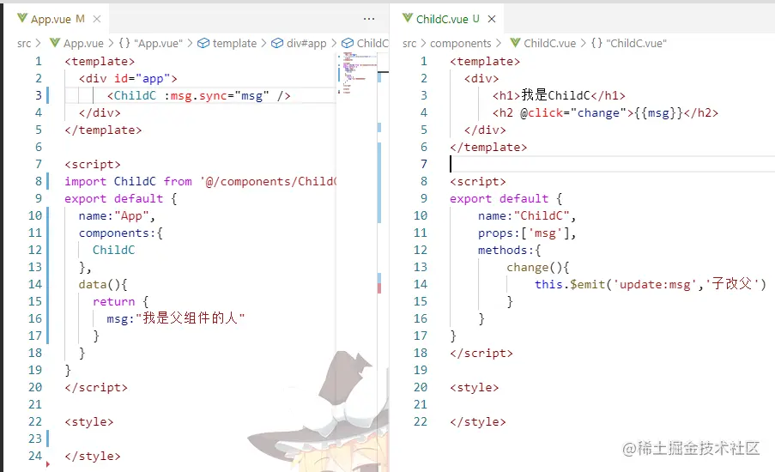Click '</script>' in ChildC.vue
This screenshot has width=775, height=472.
(481, 353)
